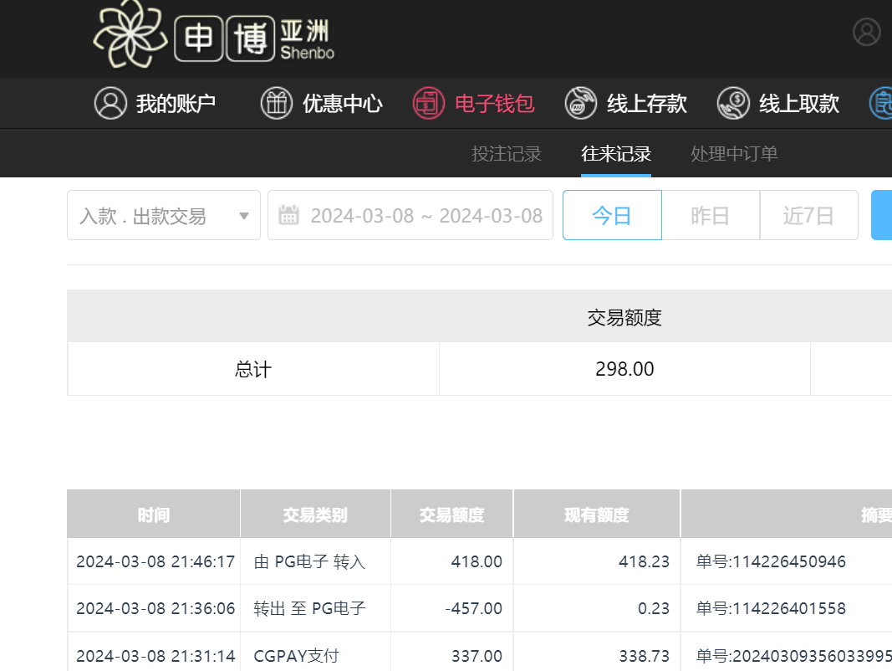This screenshot has width=892, height=671.
Task: Click the 时间 column header
Action: coord(154,515)
